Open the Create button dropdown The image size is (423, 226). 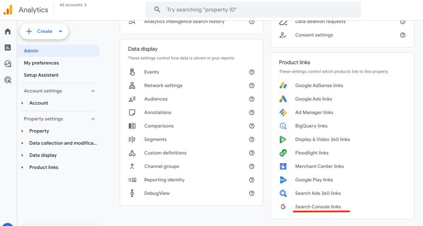click(x=60, y=31)
